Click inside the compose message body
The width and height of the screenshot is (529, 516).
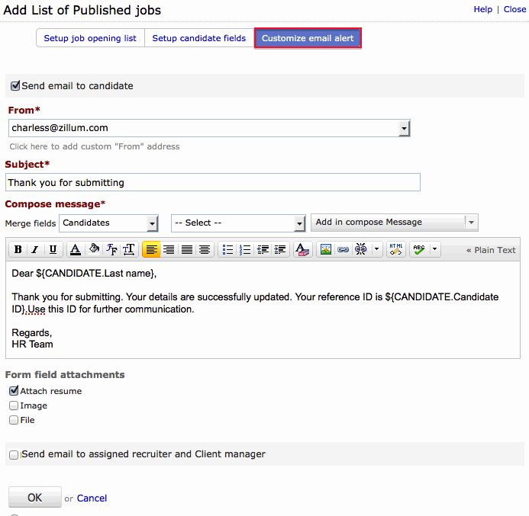tap(263, 310)
